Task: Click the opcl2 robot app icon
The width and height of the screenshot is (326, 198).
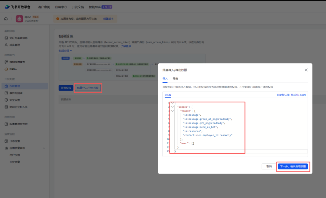Action: coord(19,19)
